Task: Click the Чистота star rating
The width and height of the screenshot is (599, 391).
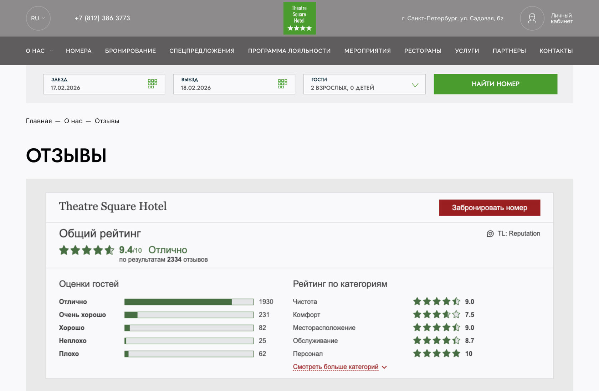Action: click(x=437, y=302)
